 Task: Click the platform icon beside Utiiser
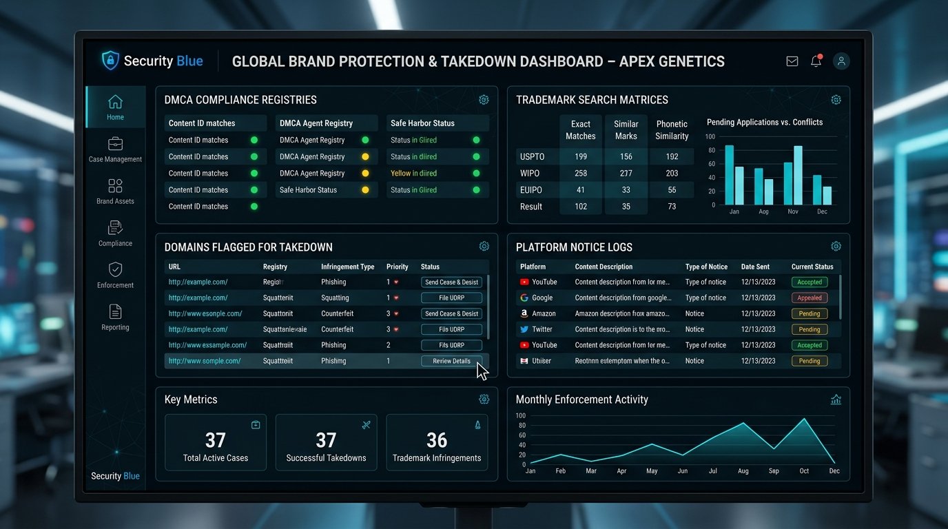[x=524, y=361]
